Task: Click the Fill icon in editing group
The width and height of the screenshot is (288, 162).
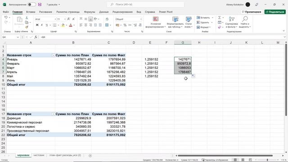Action: click(x=220, y=22)
